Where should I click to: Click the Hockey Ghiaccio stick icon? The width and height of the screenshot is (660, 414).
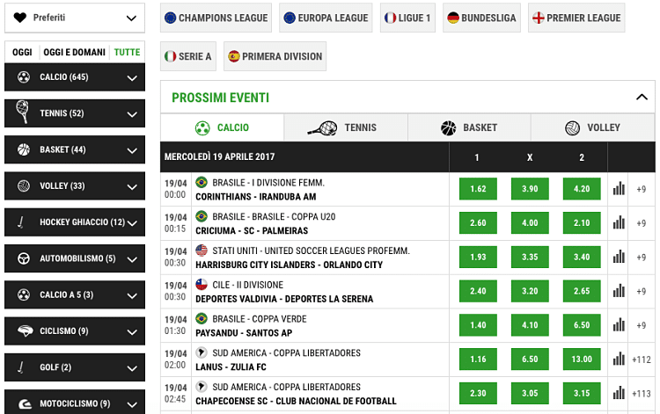[23, 222]
